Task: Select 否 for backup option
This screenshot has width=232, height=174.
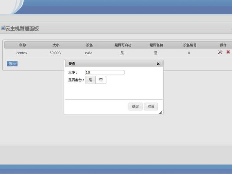Action: [101, 80]
